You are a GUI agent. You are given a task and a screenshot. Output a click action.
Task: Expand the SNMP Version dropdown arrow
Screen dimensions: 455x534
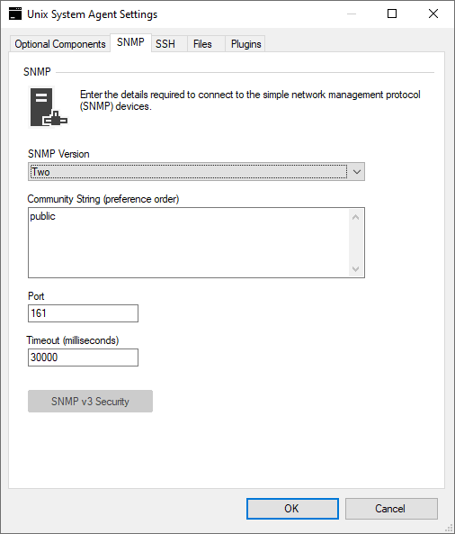tap(357, 172)
